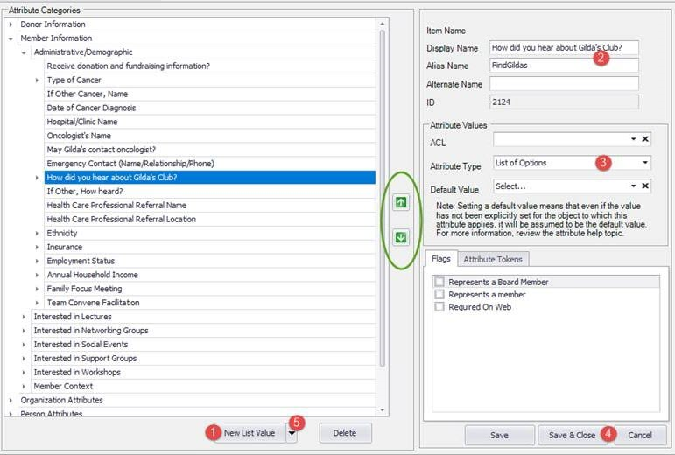
Task: Select the Donor Information row text
Action: pos(53,24)
